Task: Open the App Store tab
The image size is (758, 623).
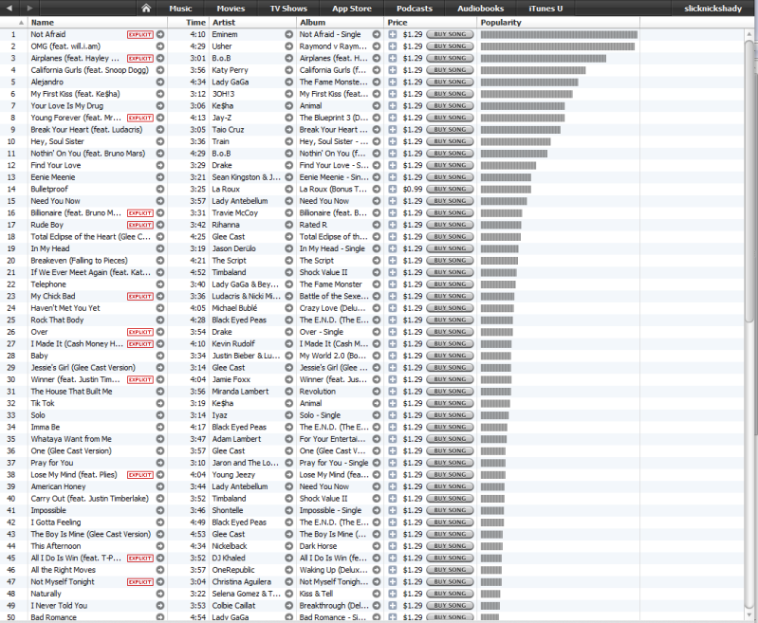Action: (351, 9)
